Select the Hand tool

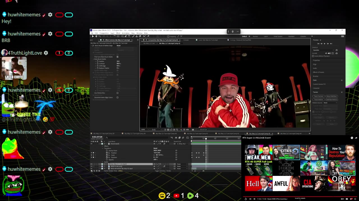click(96, 36)
